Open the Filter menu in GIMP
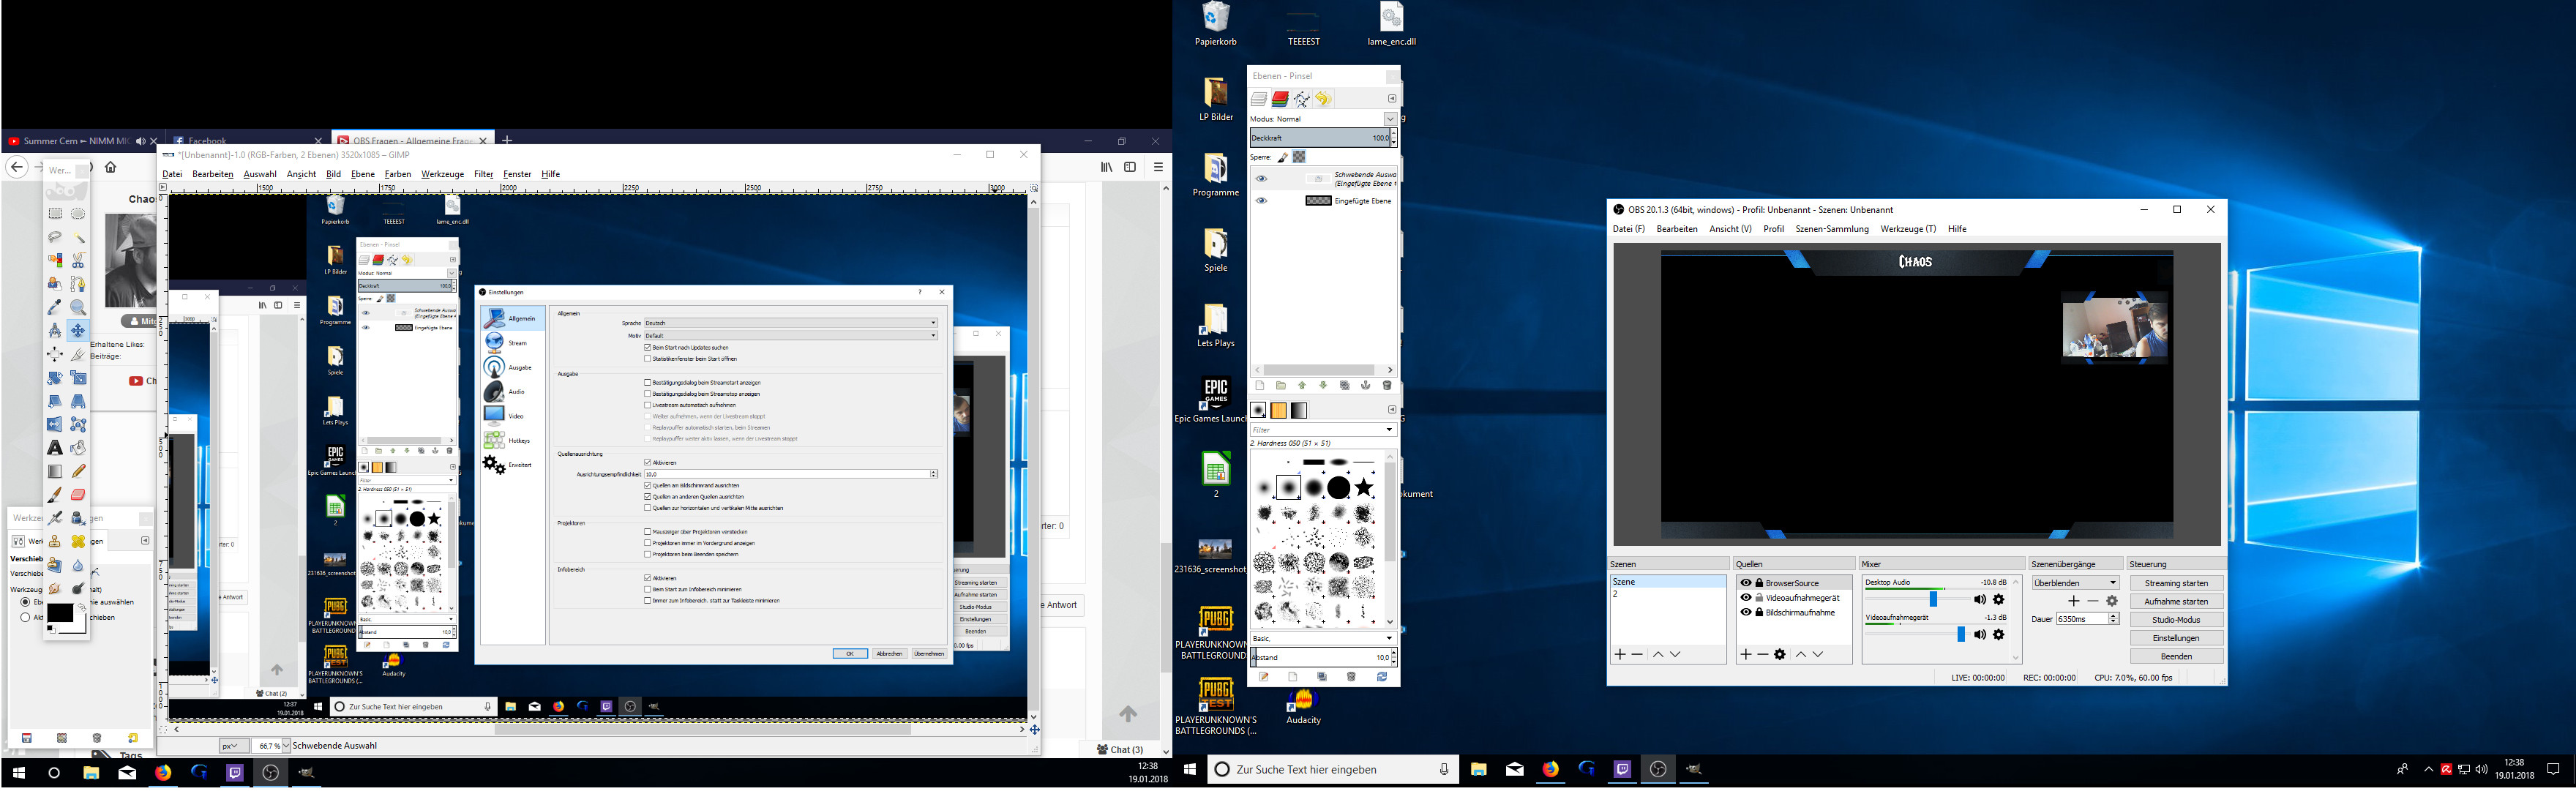 click(483, 174)
